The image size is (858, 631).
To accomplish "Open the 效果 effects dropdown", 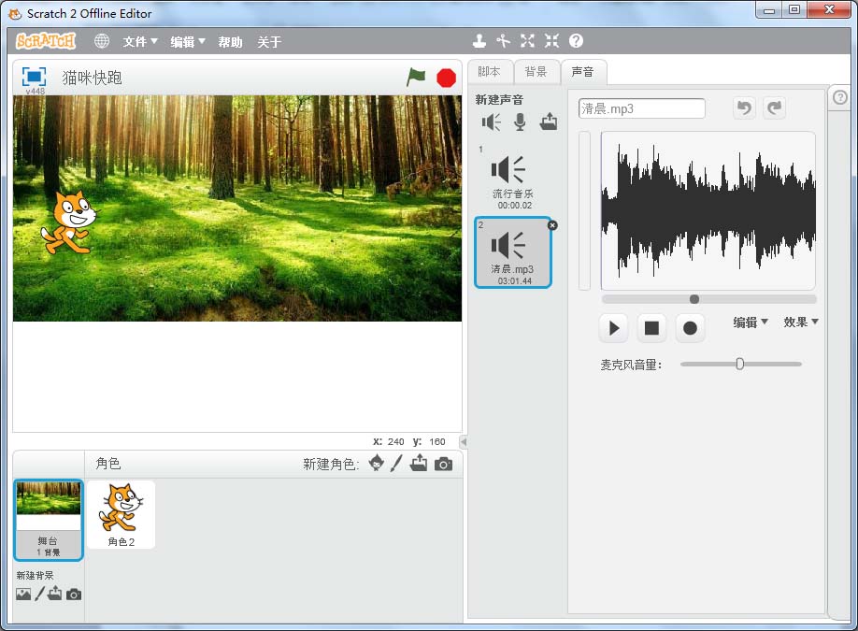I will pyautogui.click(x=800, y=322).
